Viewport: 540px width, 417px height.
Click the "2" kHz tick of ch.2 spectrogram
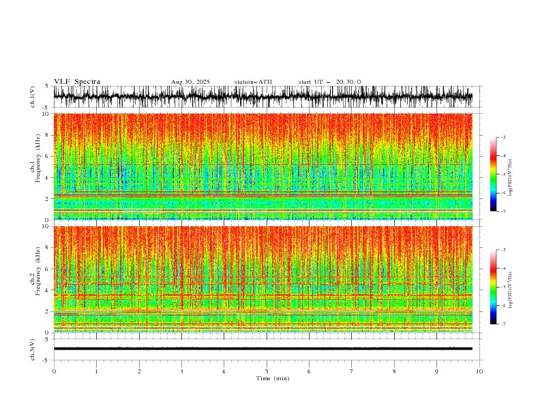[x=48, y=311]
